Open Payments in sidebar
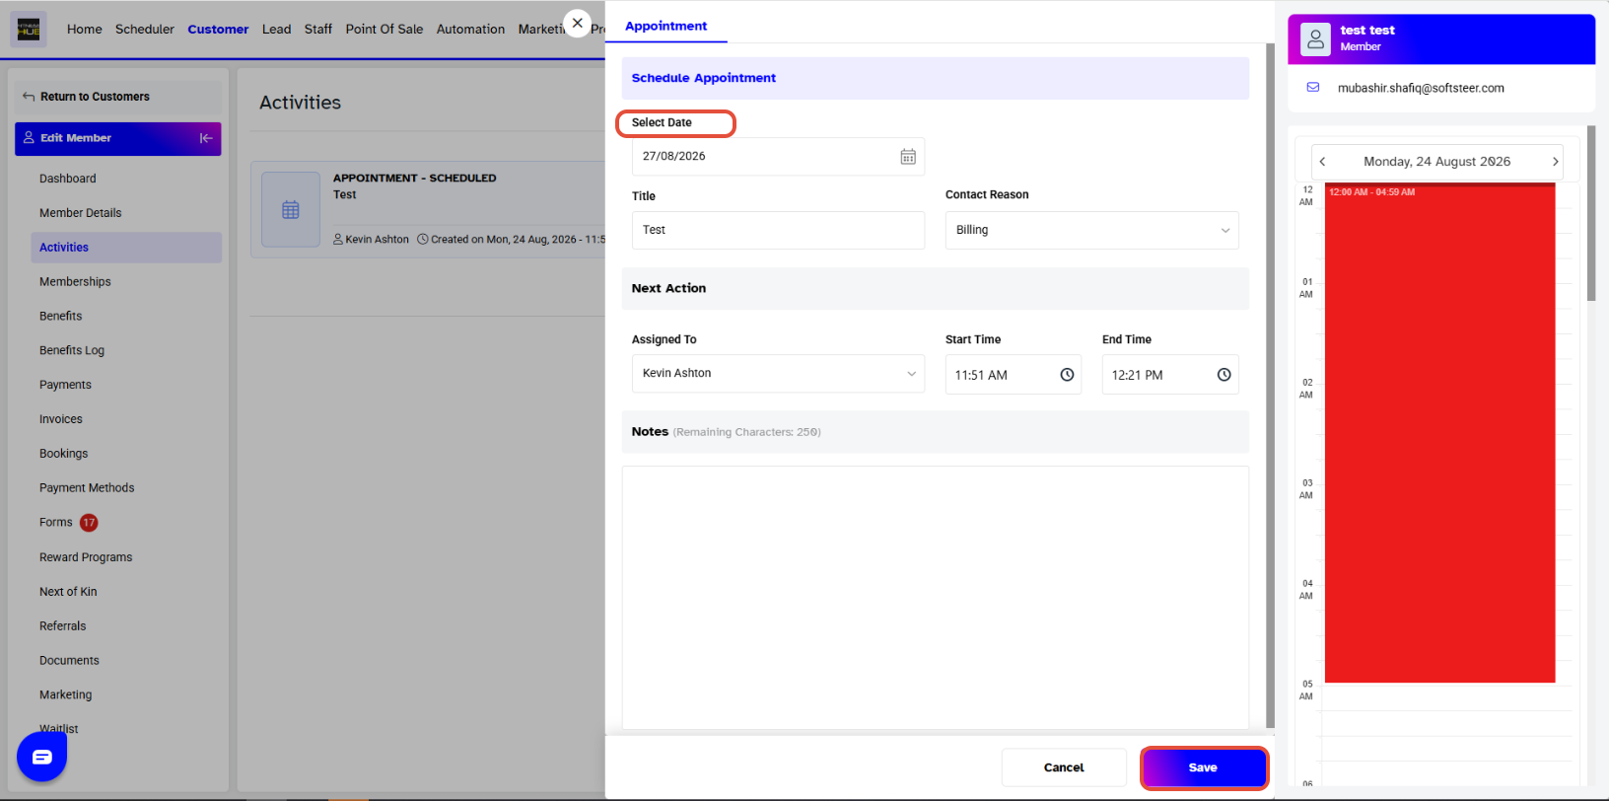Screen dimensions: 1609x801 point(65,385)
